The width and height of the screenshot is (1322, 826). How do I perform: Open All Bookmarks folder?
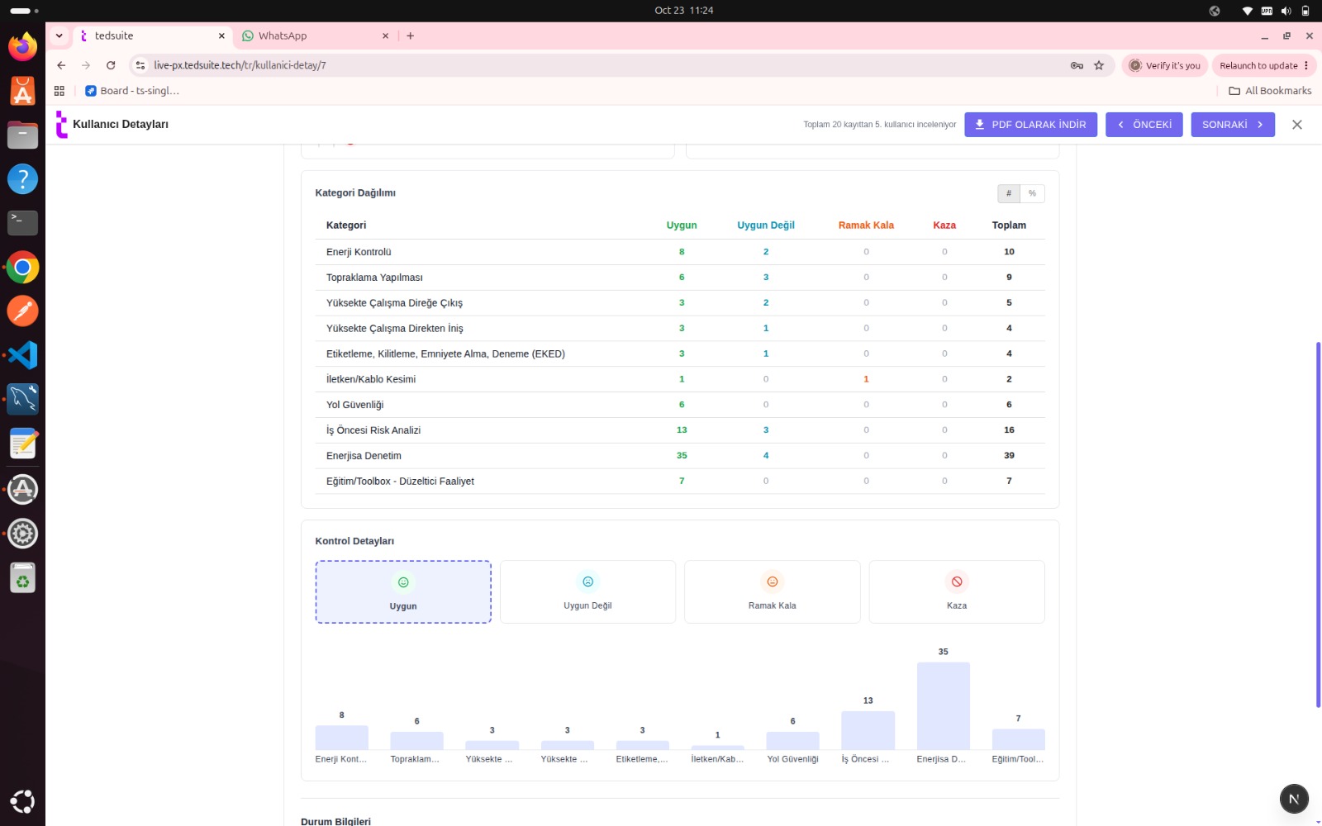[x=1270, y=91]
